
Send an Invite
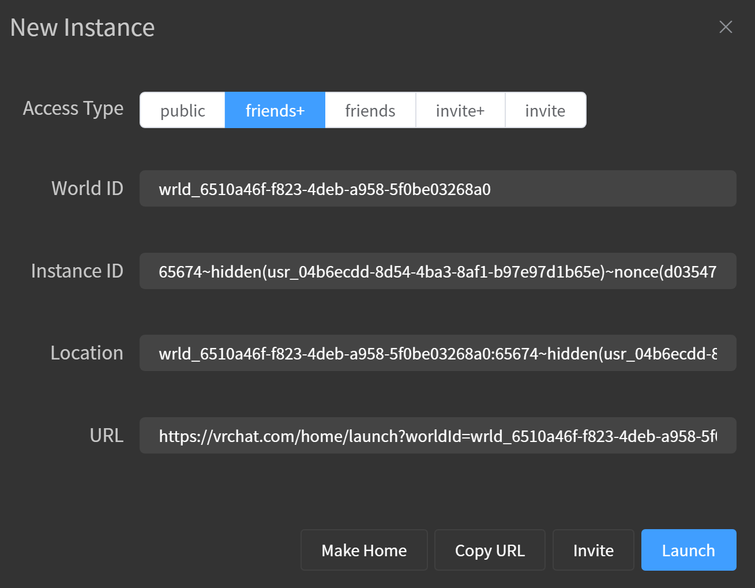pyautogui.click(x=593, y=550)
